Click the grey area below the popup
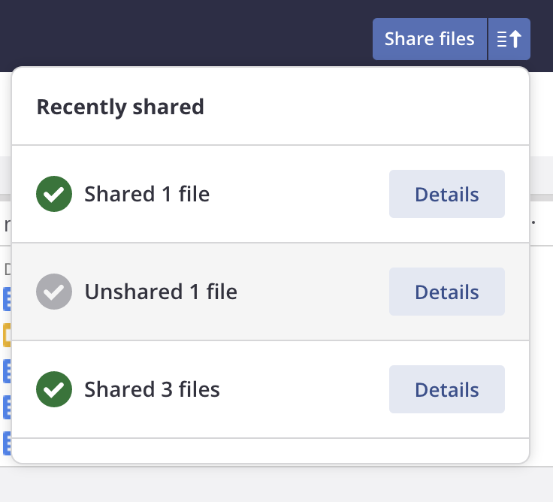553x502 pixels. pos(276,485)
